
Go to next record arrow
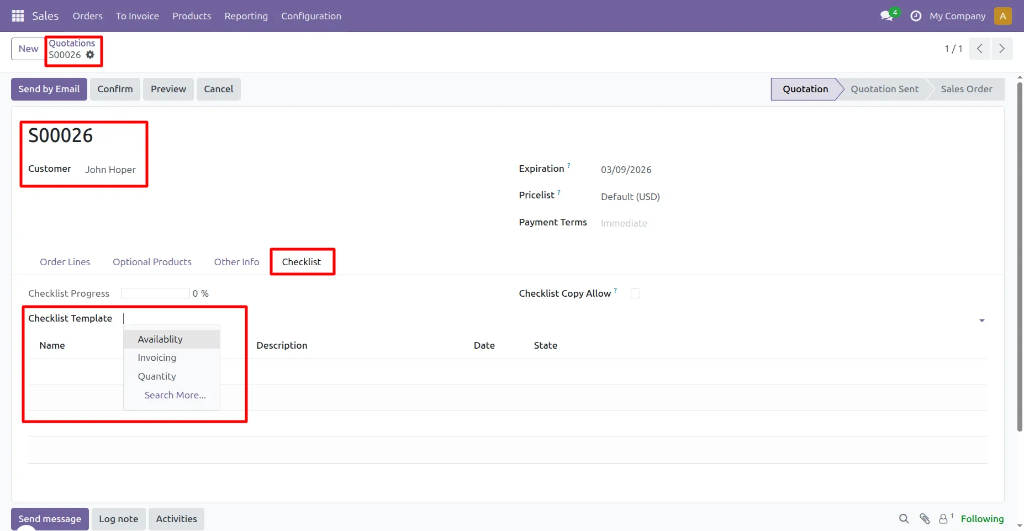pos(1002,49)
